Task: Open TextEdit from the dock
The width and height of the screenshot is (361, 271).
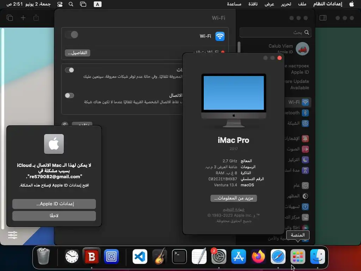Action: [x=199, y=257]
